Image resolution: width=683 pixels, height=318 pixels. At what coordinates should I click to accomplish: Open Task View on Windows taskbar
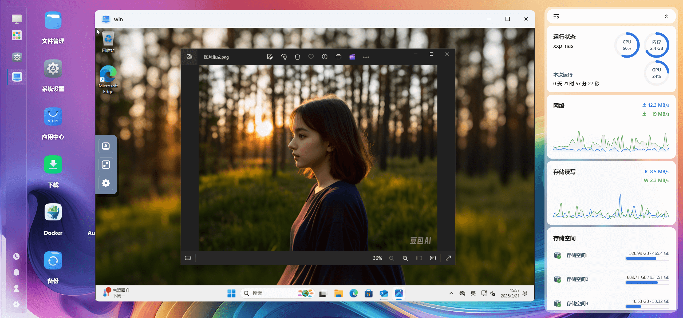pos(323,293)
